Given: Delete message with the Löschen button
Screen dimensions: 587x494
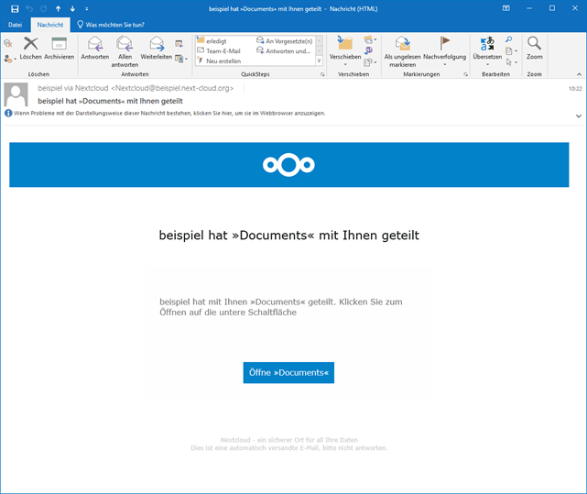Looking at the screenshot, I should point(31,49).
